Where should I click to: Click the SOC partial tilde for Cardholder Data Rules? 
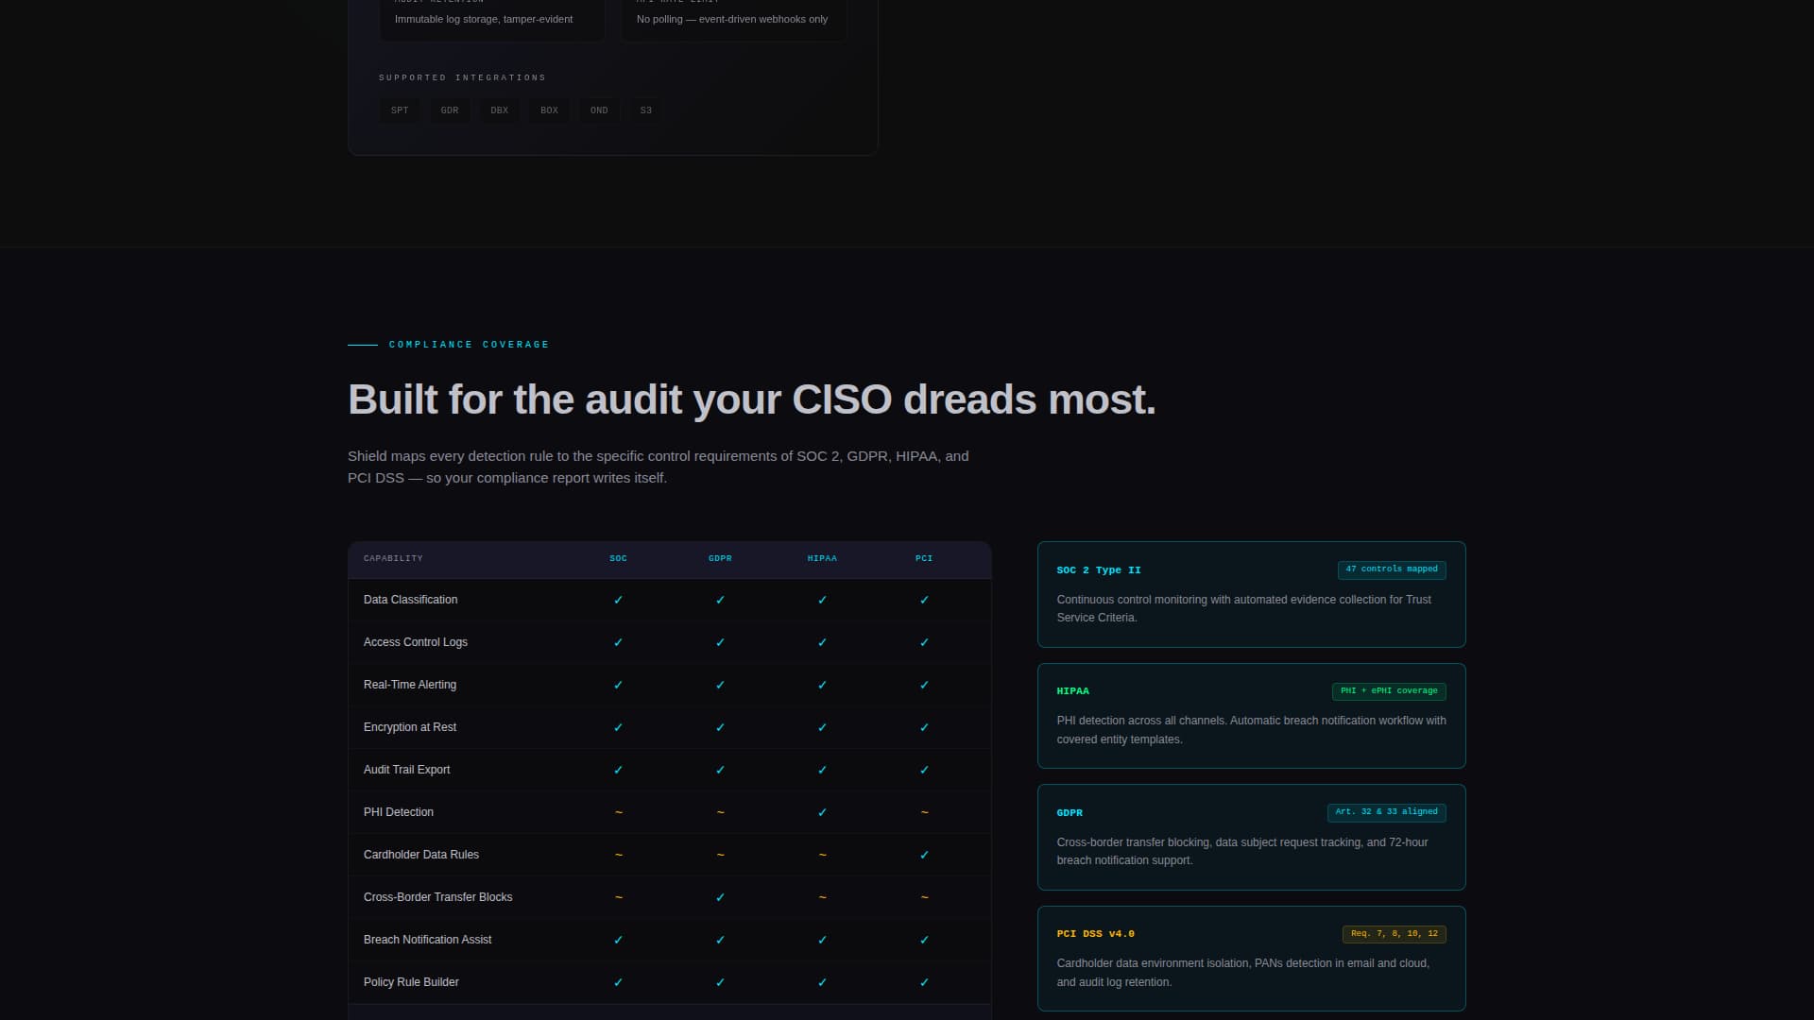(x=618, y=855)
